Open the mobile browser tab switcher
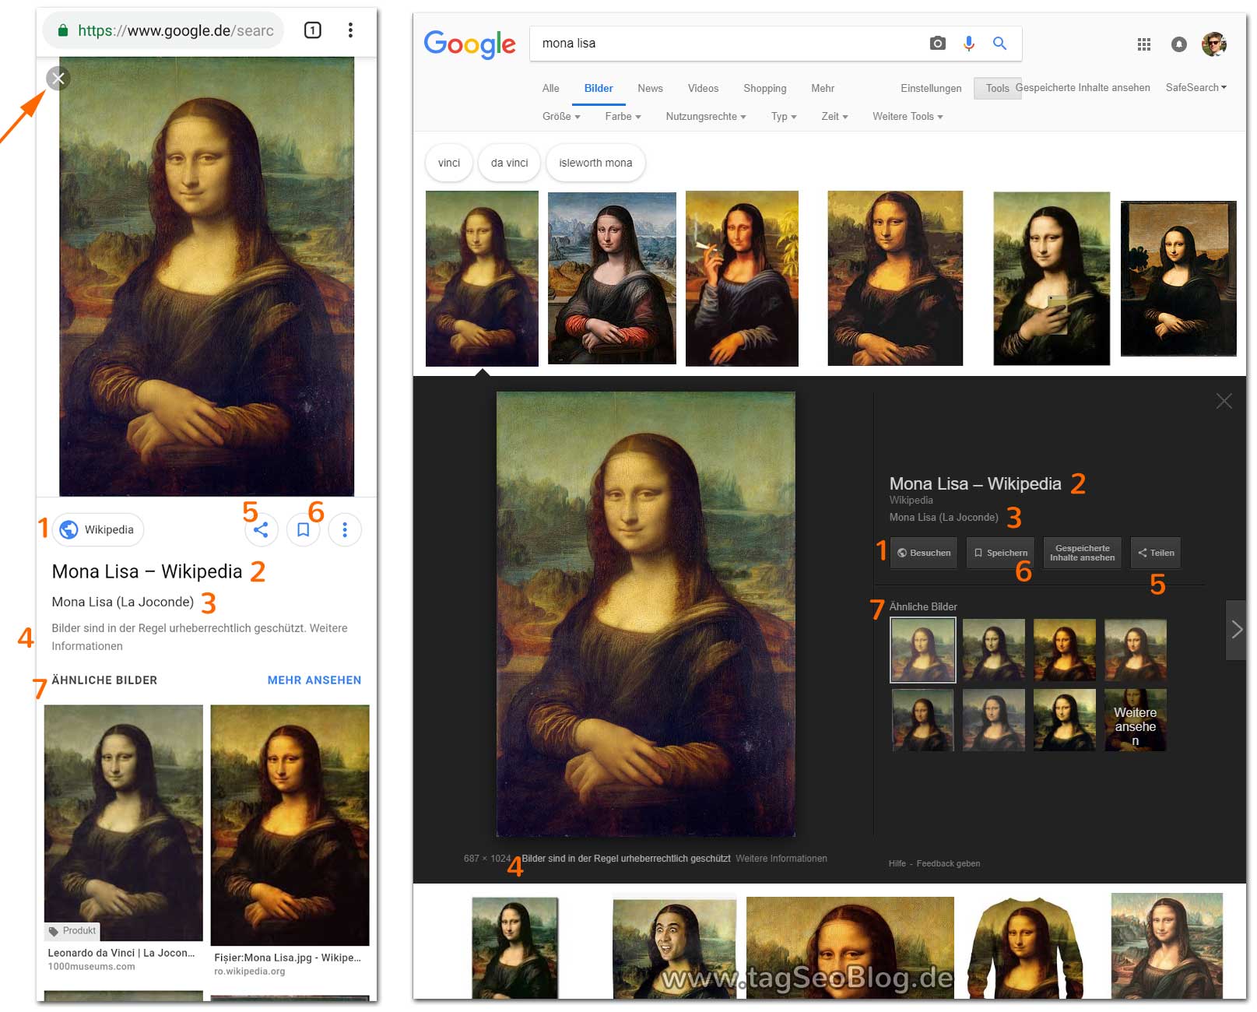This screenshot has height=1012, width=1257. [x=312, y=30]
